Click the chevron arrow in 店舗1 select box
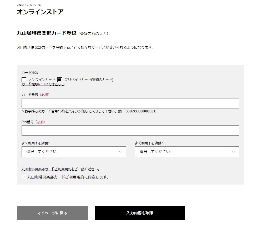The height and width of the screenshot is (233, 253). tap(120, 152)
